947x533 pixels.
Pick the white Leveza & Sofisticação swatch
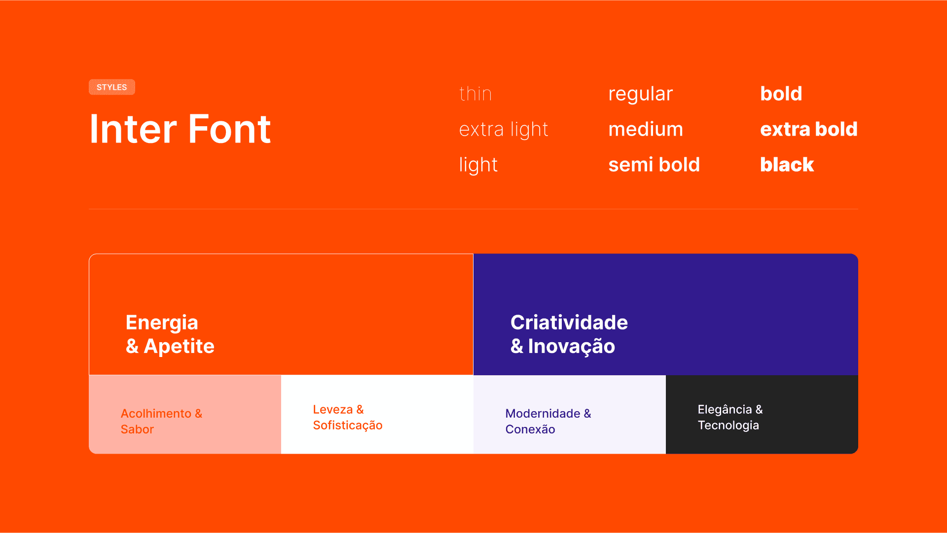click(377, 415)
